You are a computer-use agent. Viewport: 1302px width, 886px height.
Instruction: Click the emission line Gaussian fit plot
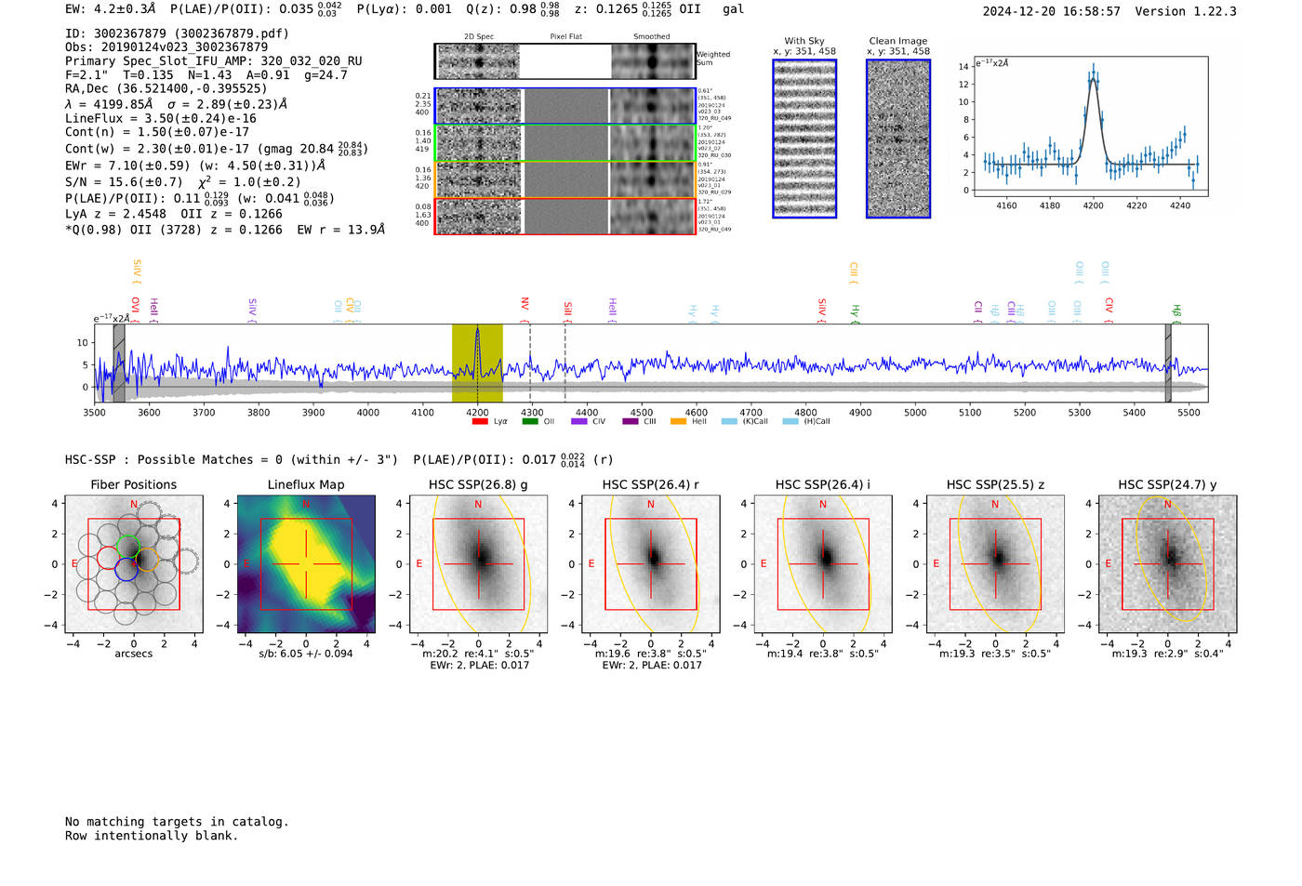tap(1091, 126)
